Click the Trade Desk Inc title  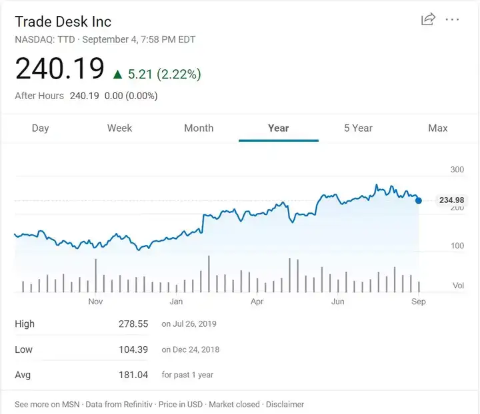[x=63, y=22]
